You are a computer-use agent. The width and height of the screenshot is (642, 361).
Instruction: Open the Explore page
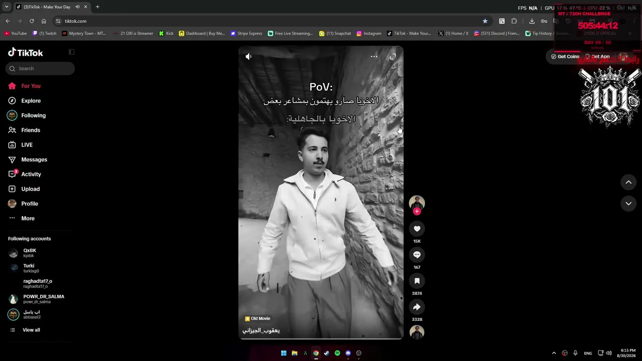click(x=24, y=101)
